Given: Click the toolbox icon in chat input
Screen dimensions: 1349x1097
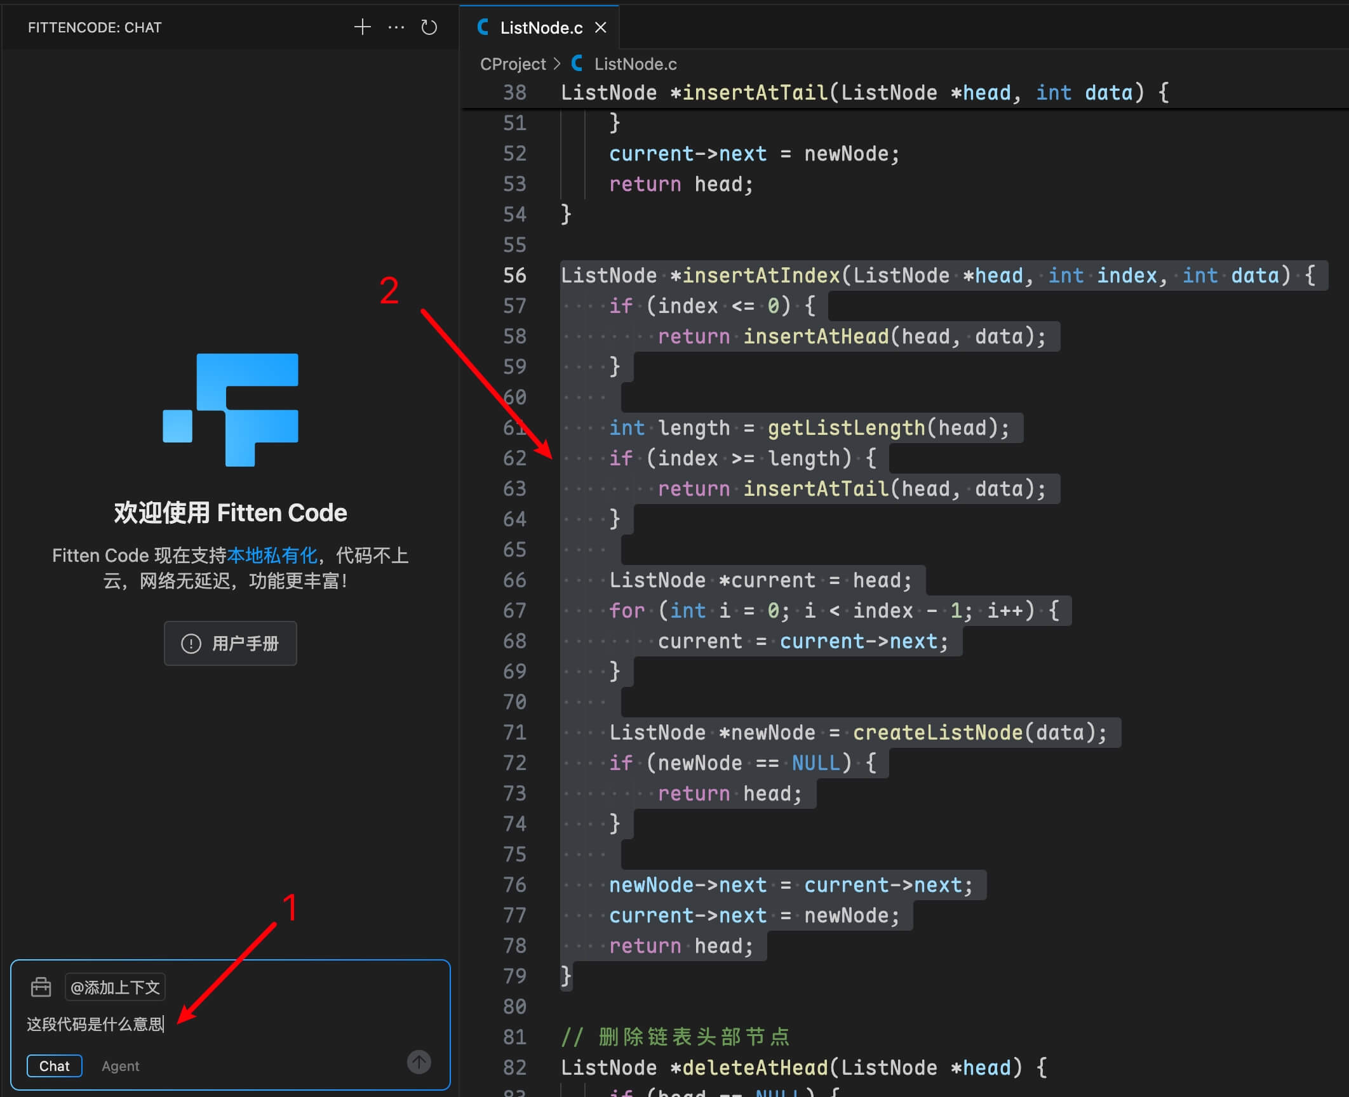Looking at the screenshot, I should pyautogui.click(x=41, y=987).
